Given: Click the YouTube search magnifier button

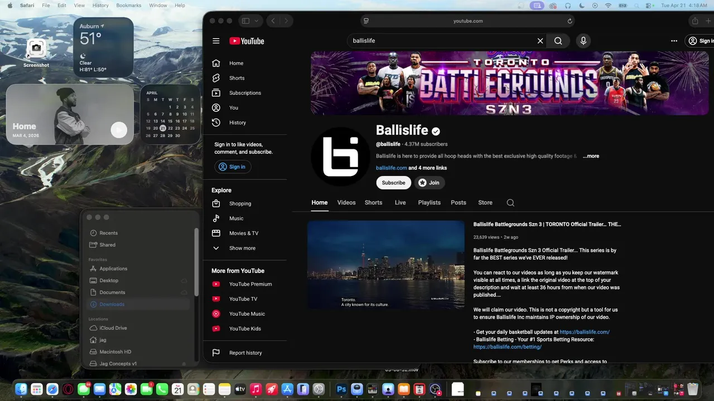Looking at the screenshot, I should pos(558,41).
